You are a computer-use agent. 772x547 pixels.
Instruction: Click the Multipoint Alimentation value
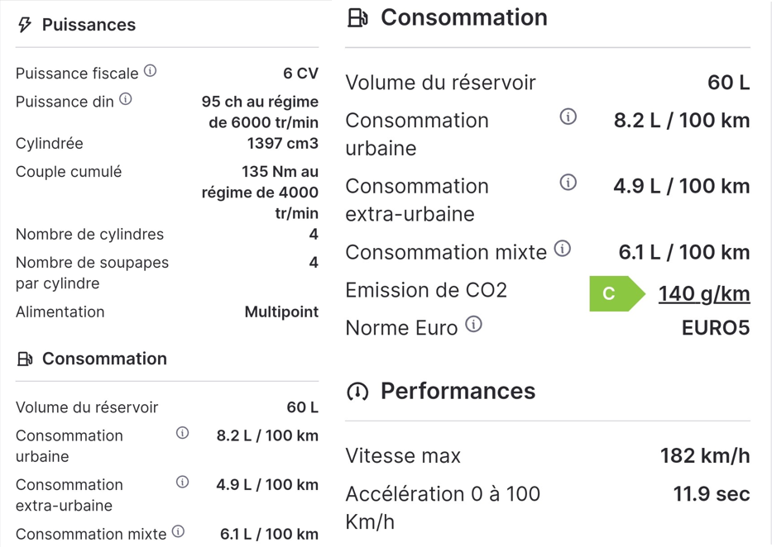pos(281,312)
